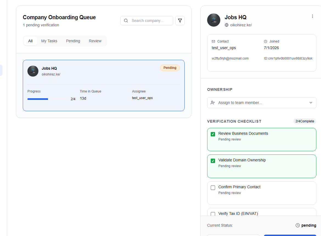Uncheck Review Business Documents checkbox

pos(213,134)
